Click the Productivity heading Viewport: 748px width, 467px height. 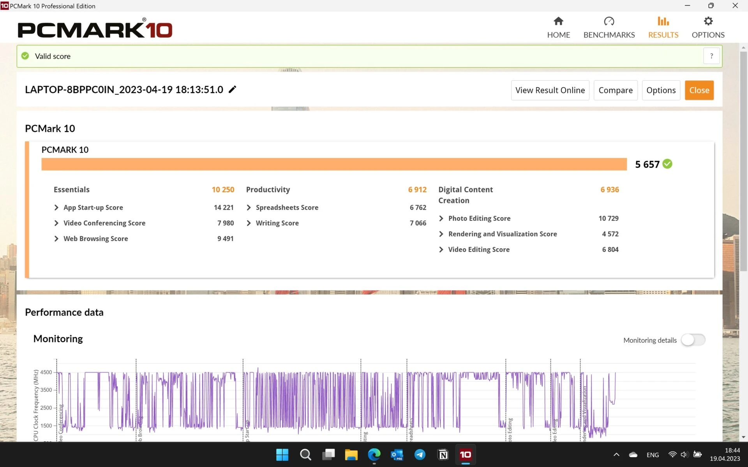tap(268, 190)
